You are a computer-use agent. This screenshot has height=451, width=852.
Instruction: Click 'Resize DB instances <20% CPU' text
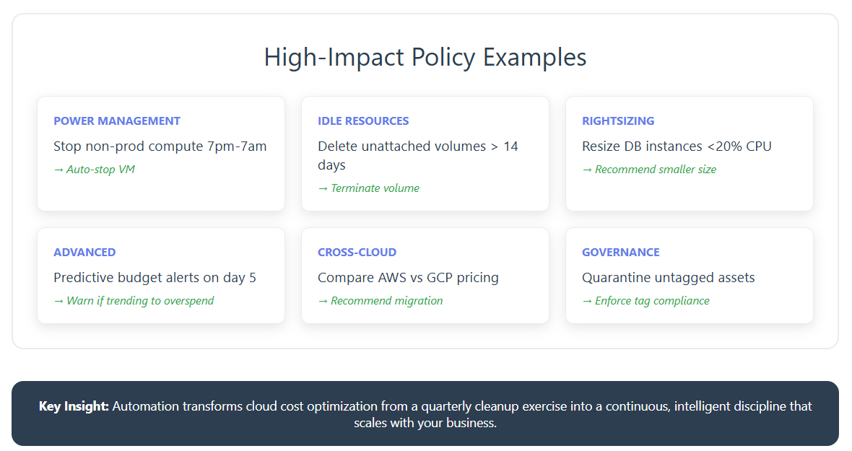677,146
